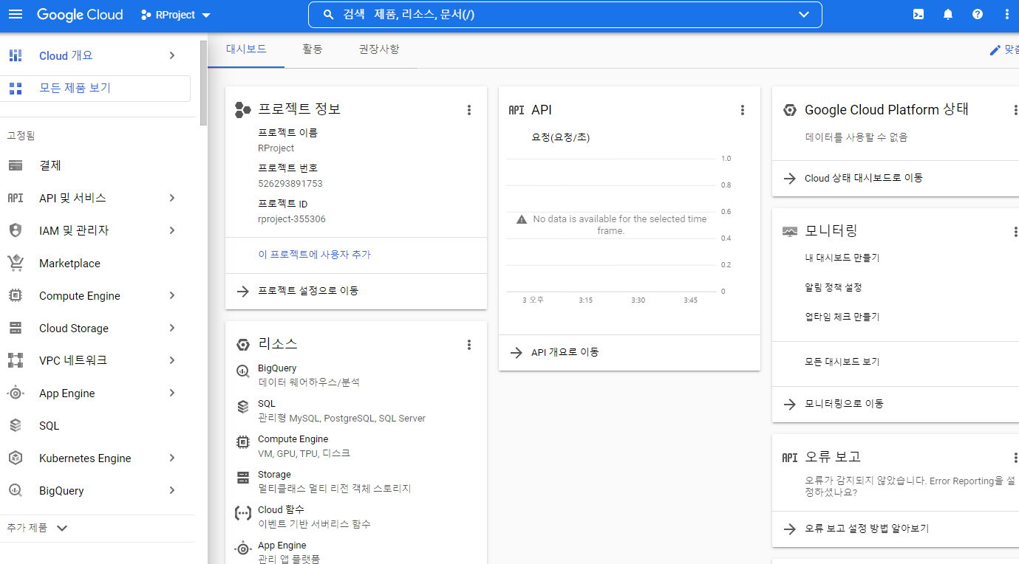Click the API and services icon in sidebar
Viewport: 1019px width, 564px height.
click(16, 198)
